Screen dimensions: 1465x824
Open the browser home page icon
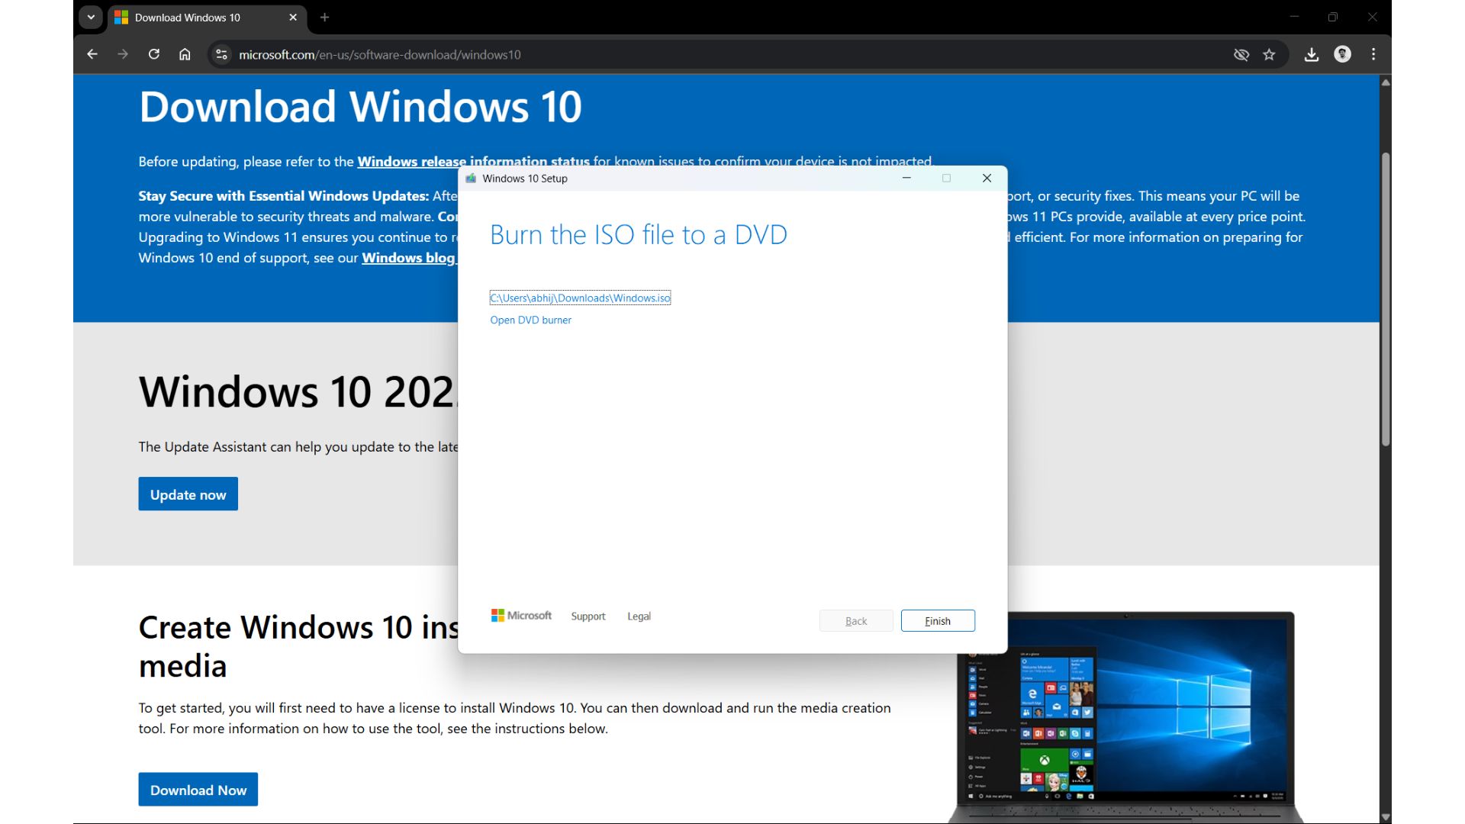tap(184, 54)
